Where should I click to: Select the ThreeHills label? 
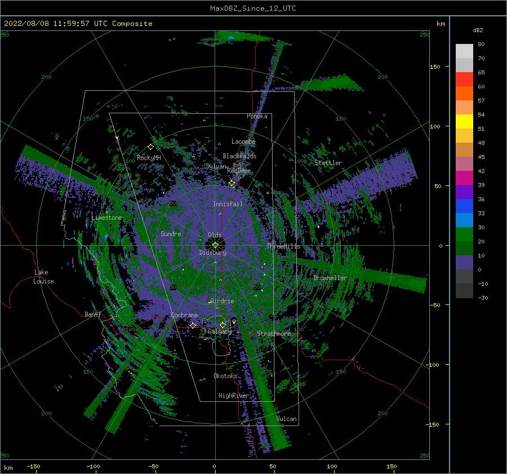283,246
